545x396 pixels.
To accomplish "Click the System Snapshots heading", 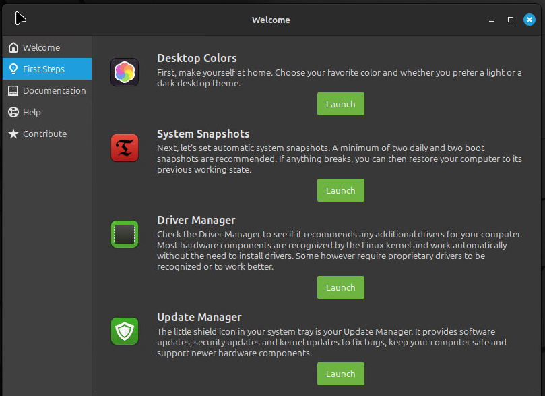I will tap(203, 134).
